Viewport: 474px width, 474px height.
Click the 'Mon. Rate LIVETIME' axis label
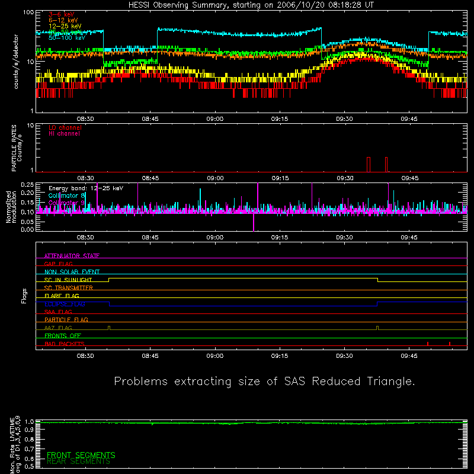[x=12, y=446]
